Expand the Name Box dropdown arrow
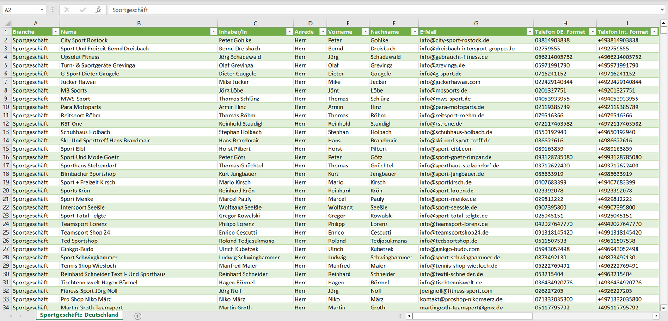 (42, 10)
